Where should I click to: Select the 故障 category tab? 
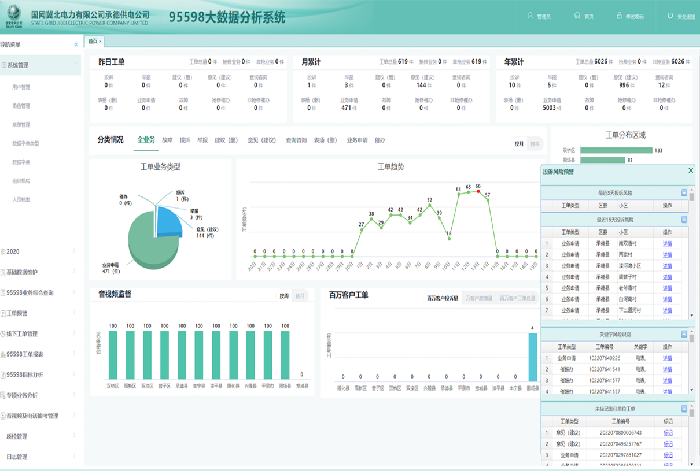pyautogui.click(x=167, y=140)
